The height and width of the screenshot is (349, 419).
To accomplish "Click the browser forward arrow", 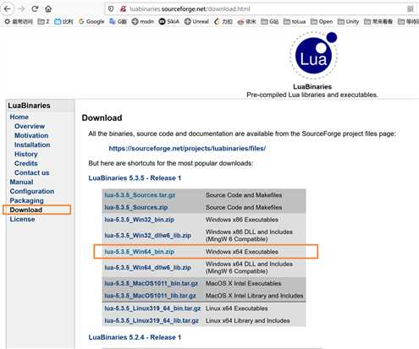I will coord(22,8).
